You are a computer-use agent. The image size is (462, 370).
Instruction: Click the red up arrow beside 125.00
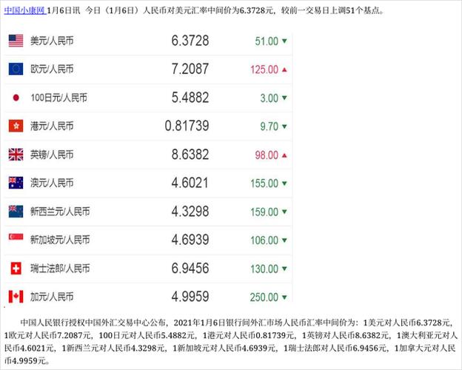285,70
